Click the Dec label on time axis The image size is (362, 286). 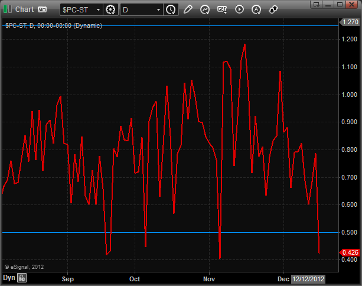coord(283,279)
